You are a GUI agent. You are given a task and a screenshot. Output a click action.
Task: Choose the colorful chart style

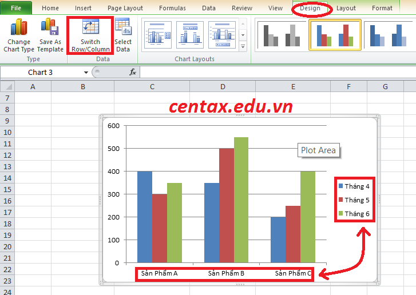335,35
